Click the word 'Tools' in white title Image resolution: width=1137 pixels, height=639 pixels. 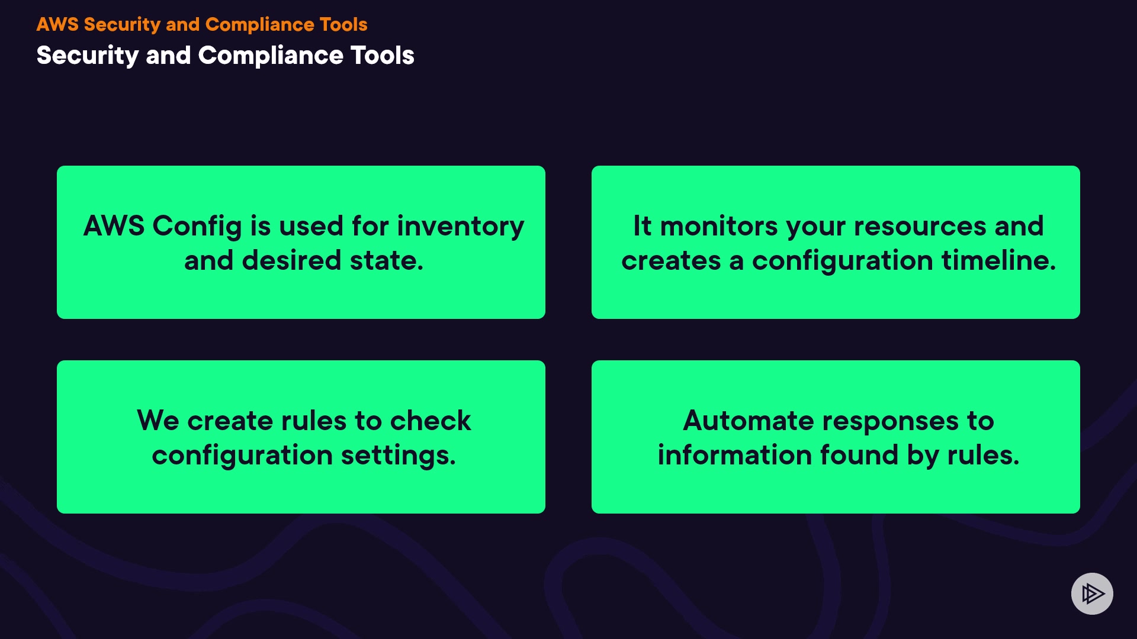(383, 55)
